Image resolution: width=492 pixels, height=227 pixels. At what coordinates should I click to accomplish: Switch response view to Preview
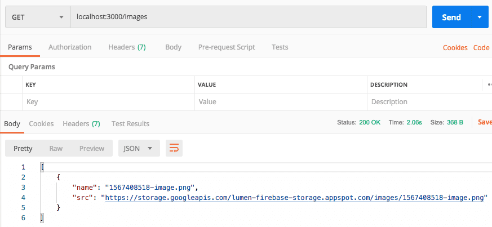coord(91,148)
